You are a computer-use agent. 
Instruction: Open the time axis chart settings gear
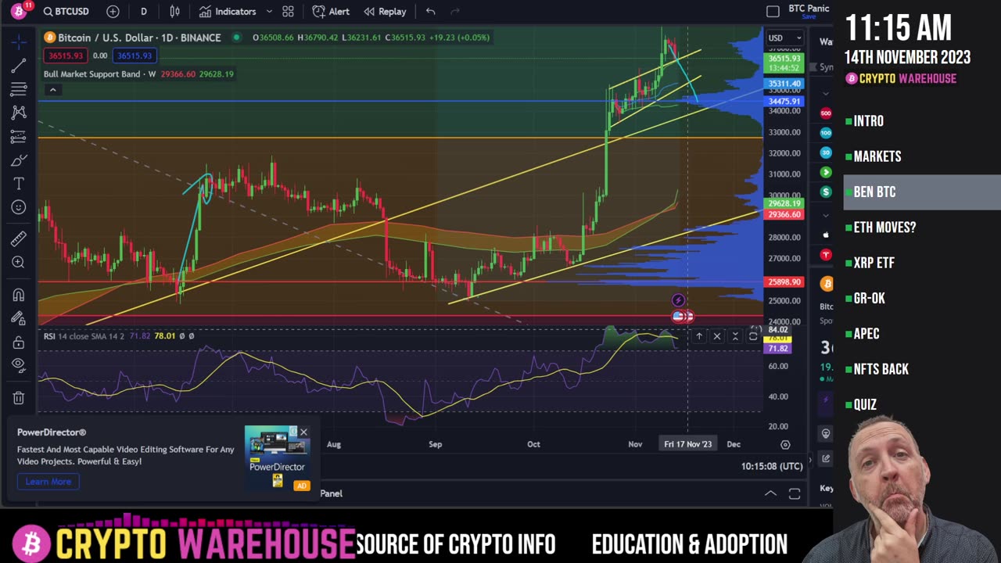[785, 444]
